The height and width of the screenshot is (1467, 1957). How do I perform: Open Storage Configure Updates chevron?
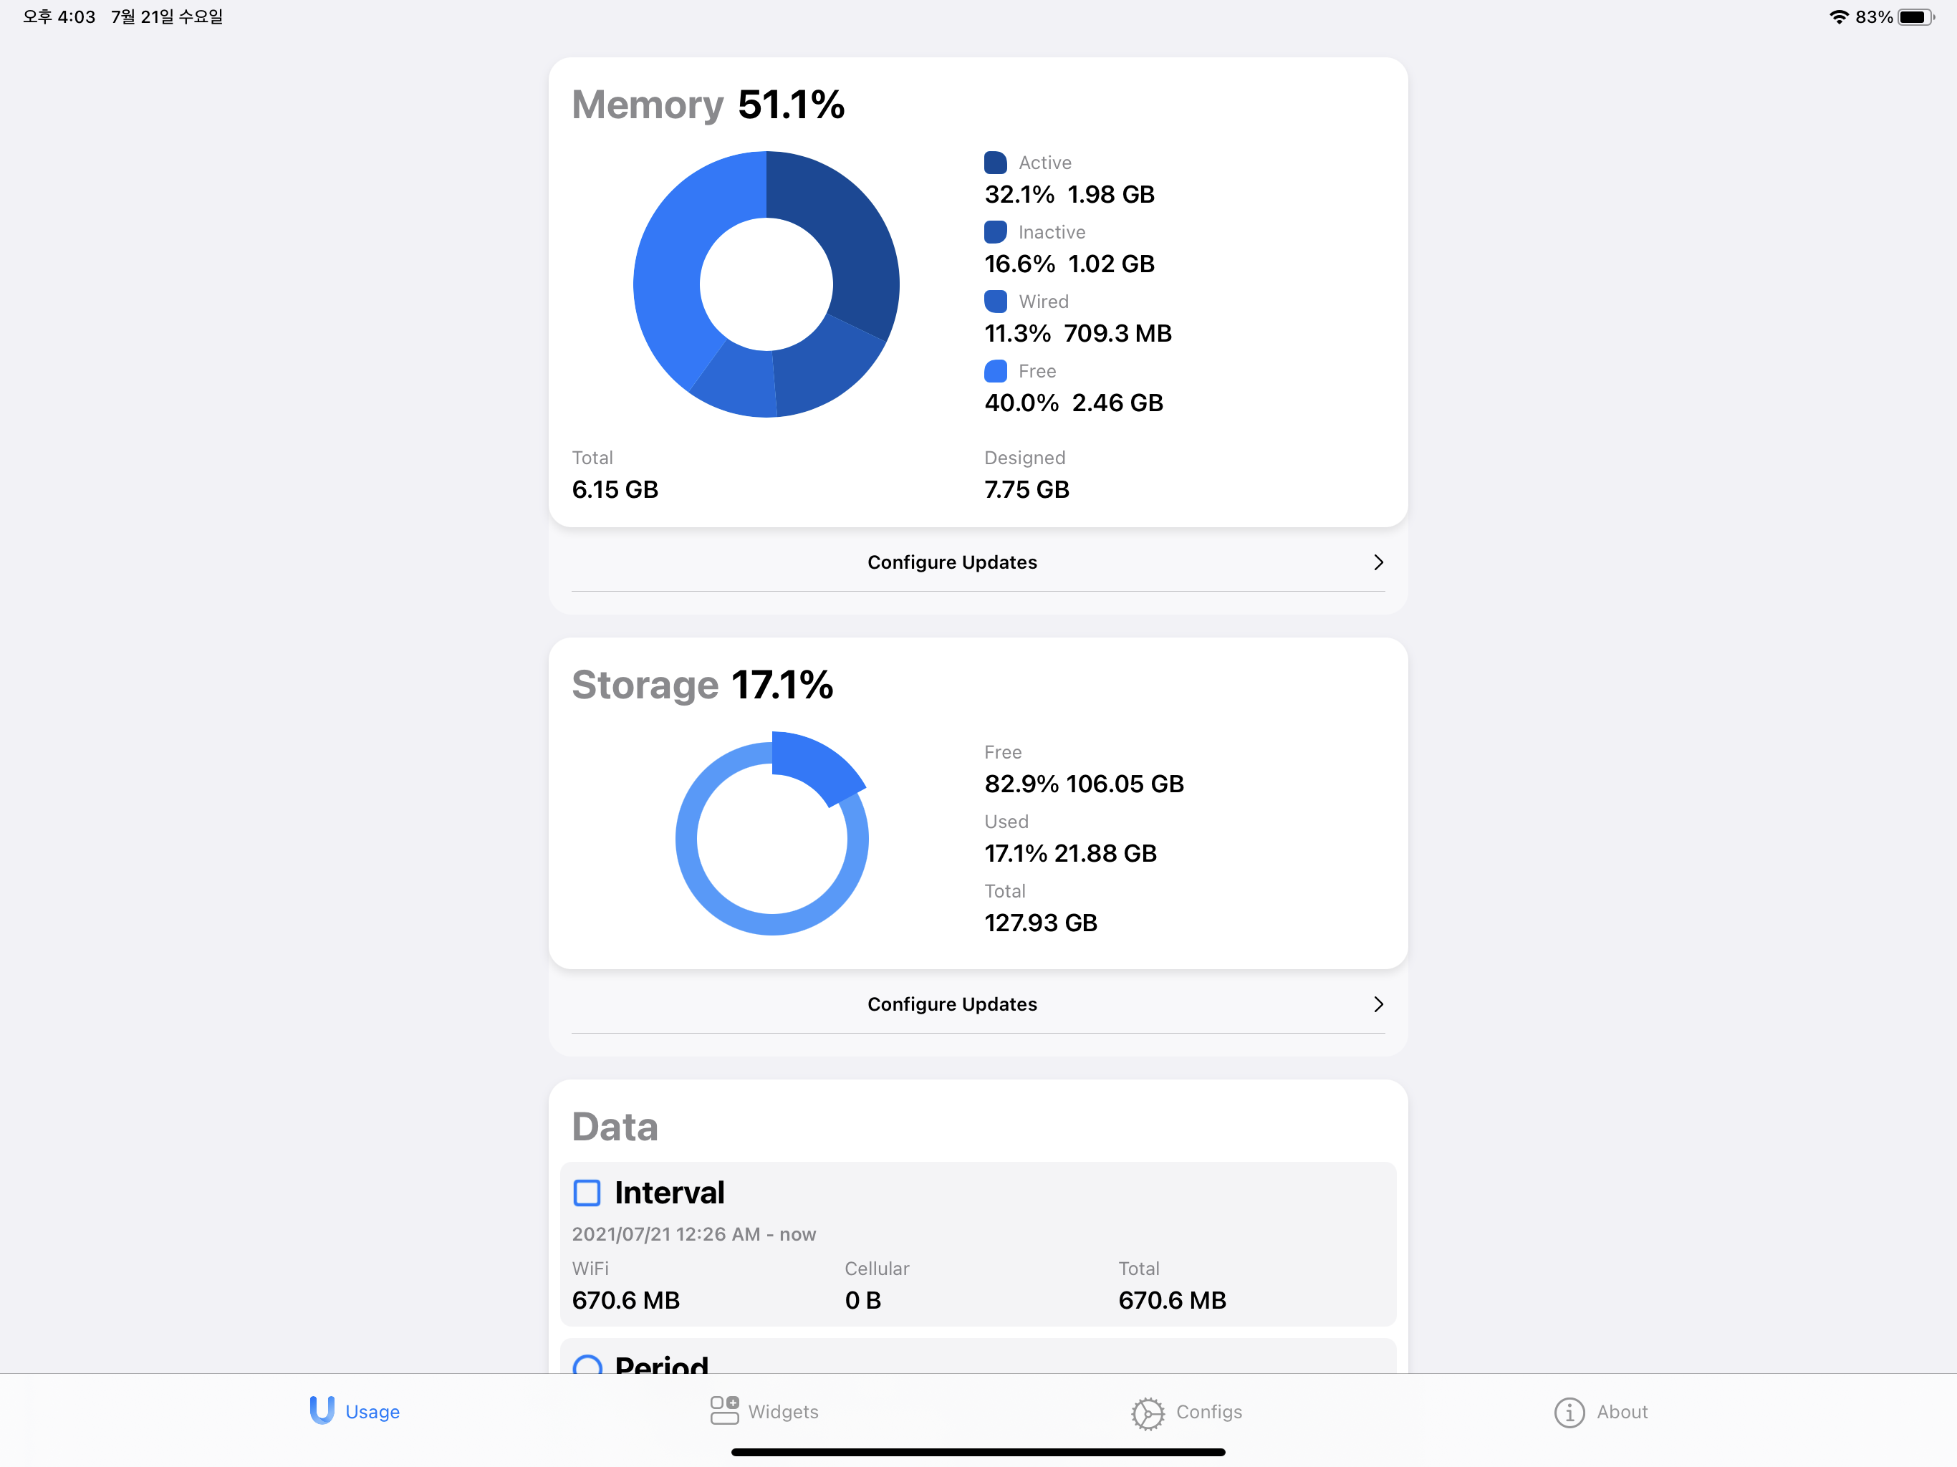tap(1377, 1004)
